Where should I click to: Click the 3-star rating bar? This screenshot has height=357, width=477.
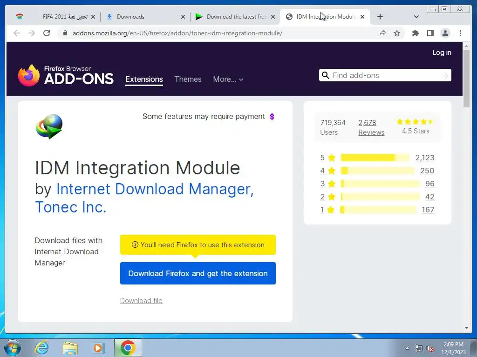tap(380, 184)
